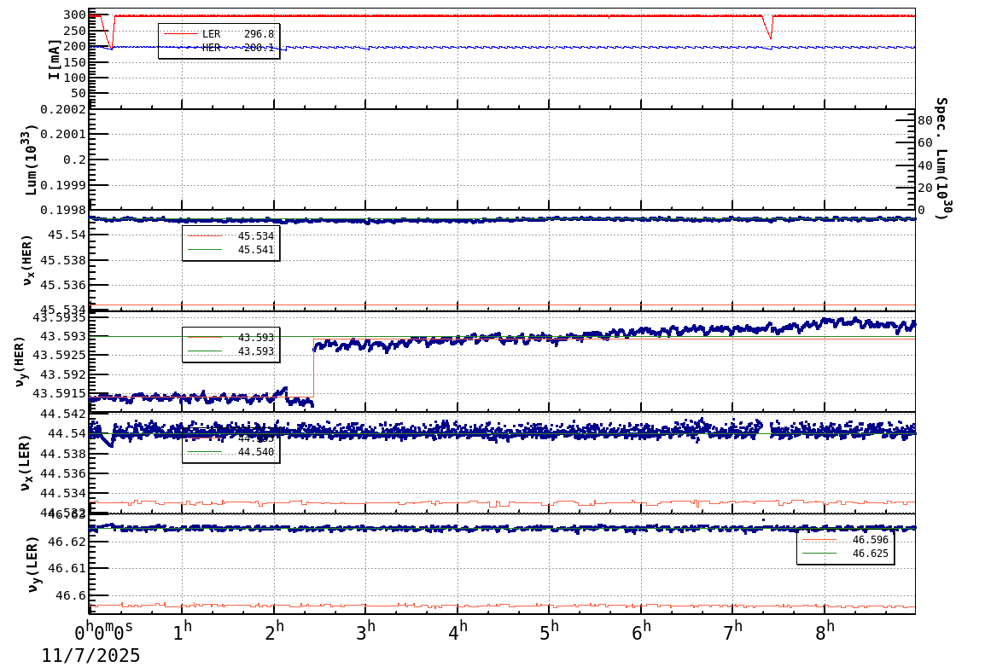The height and width of the screenshot is (667, 985).
Task: Click the νx(HER) axis label
Action: (26, 258)
